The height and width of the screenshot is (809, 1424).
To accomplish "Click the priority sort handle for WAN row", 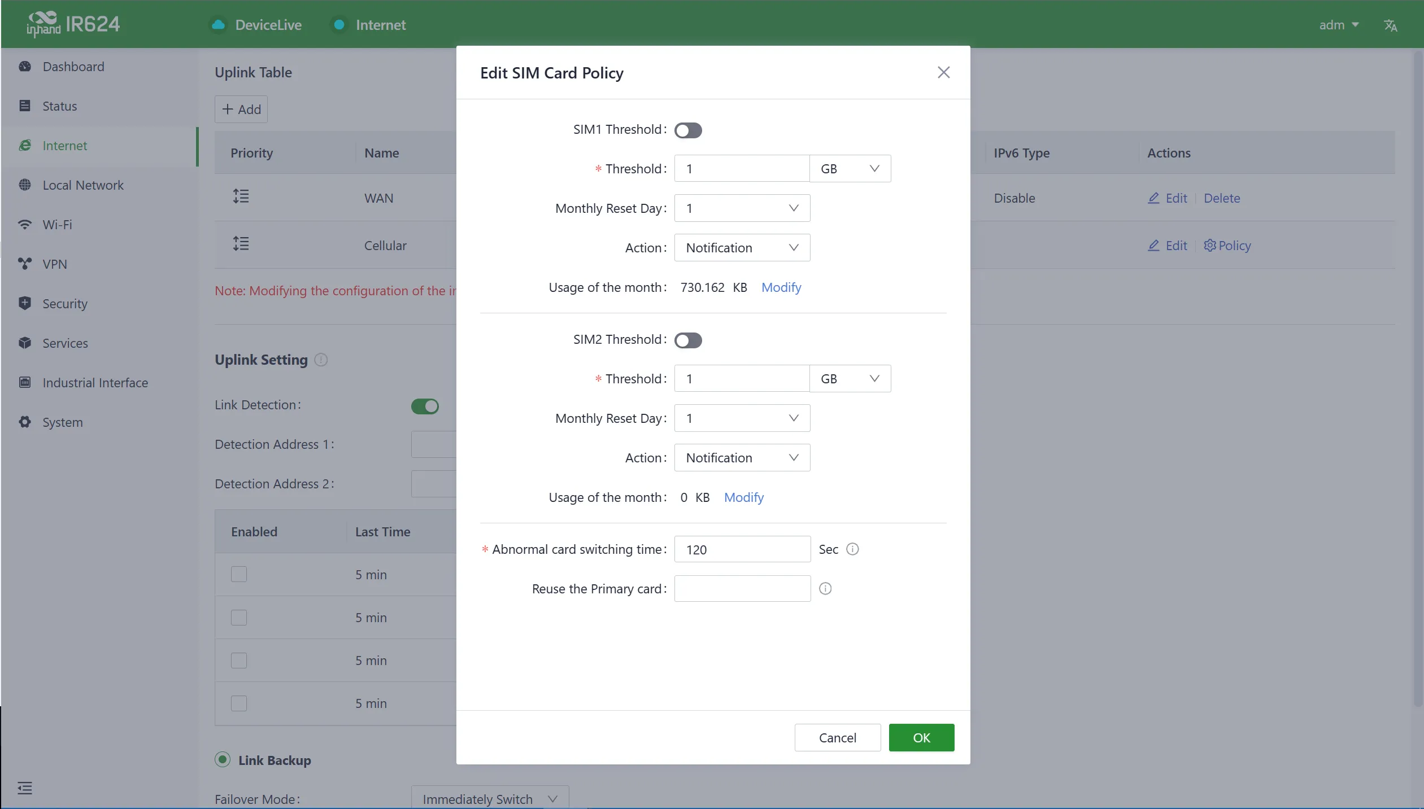I will click(x=241, y=196).
